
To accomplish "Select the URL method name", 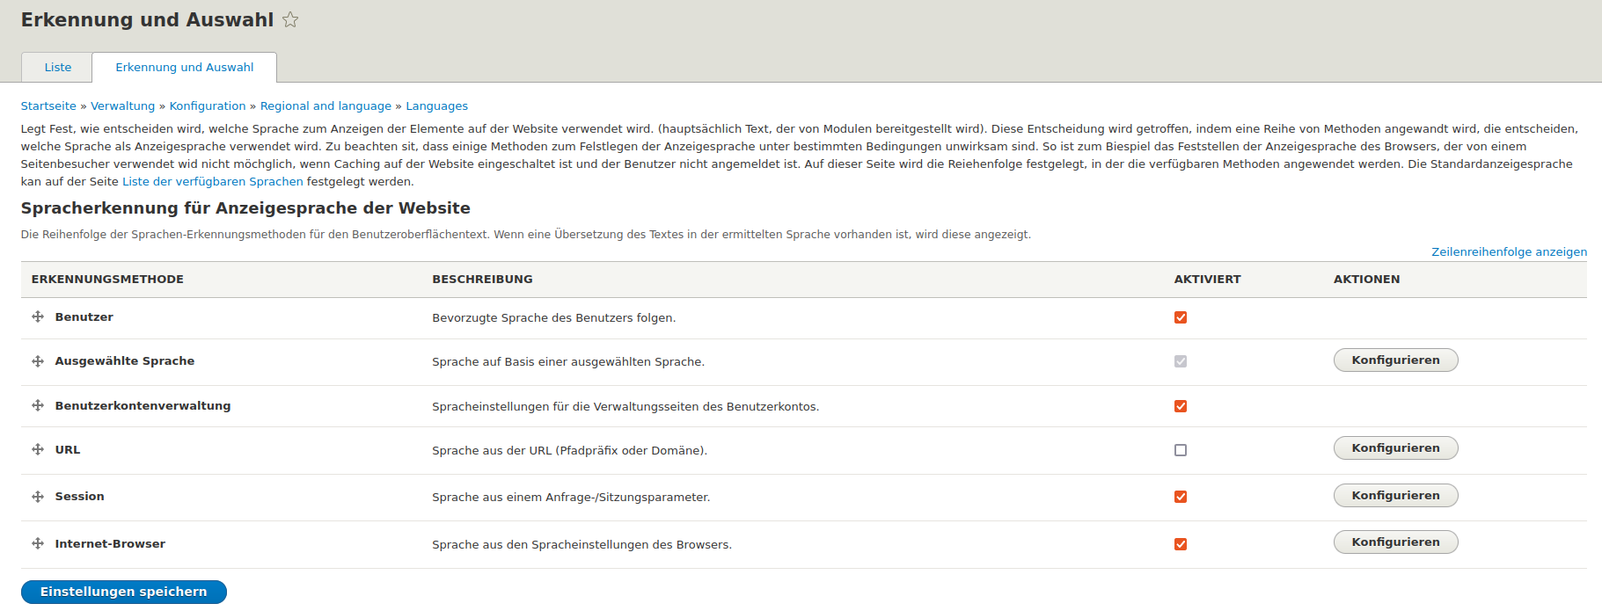I will [68, 449].
